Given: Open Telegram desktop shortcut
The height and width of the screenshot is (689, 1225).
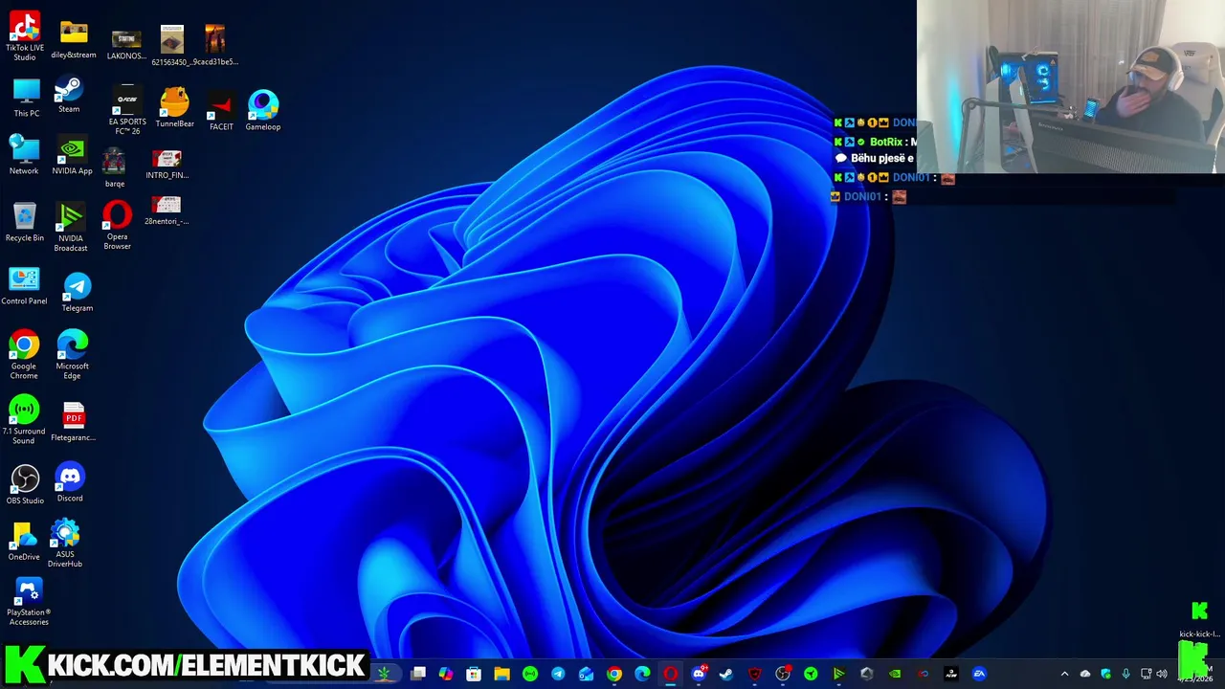Looking at the screenshot, I should [x=78, y=292].
